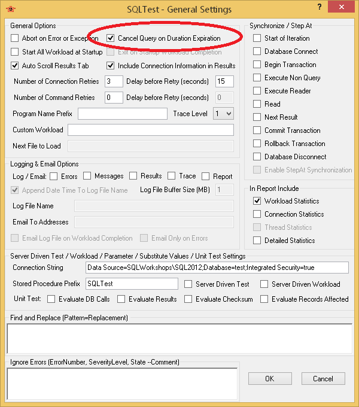Viewport: 359px width, 407px height.
Task: Click the Number of Command Retries field
Action: click(x=114, y=98)
